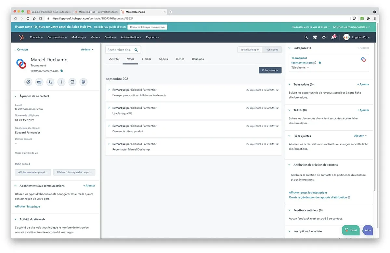
Task: Switch to the Réunions tab
Action: [x=198, y=59]
